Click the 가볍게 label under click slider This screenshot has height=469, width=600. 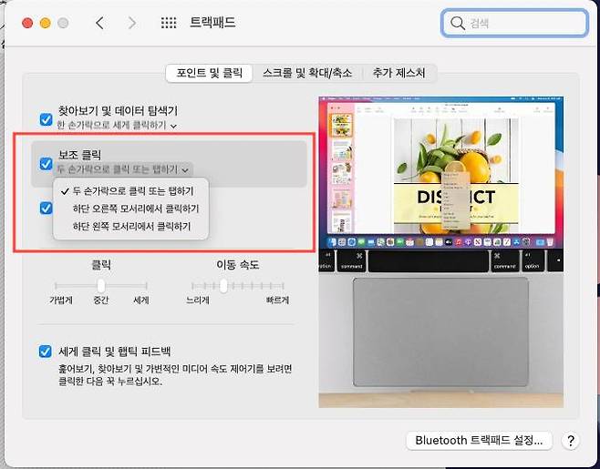(61, 301)
